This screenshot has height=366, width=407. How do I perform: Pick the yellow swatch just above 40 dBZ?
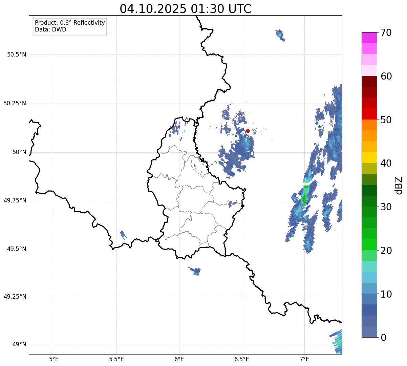[x=369, y=158]
